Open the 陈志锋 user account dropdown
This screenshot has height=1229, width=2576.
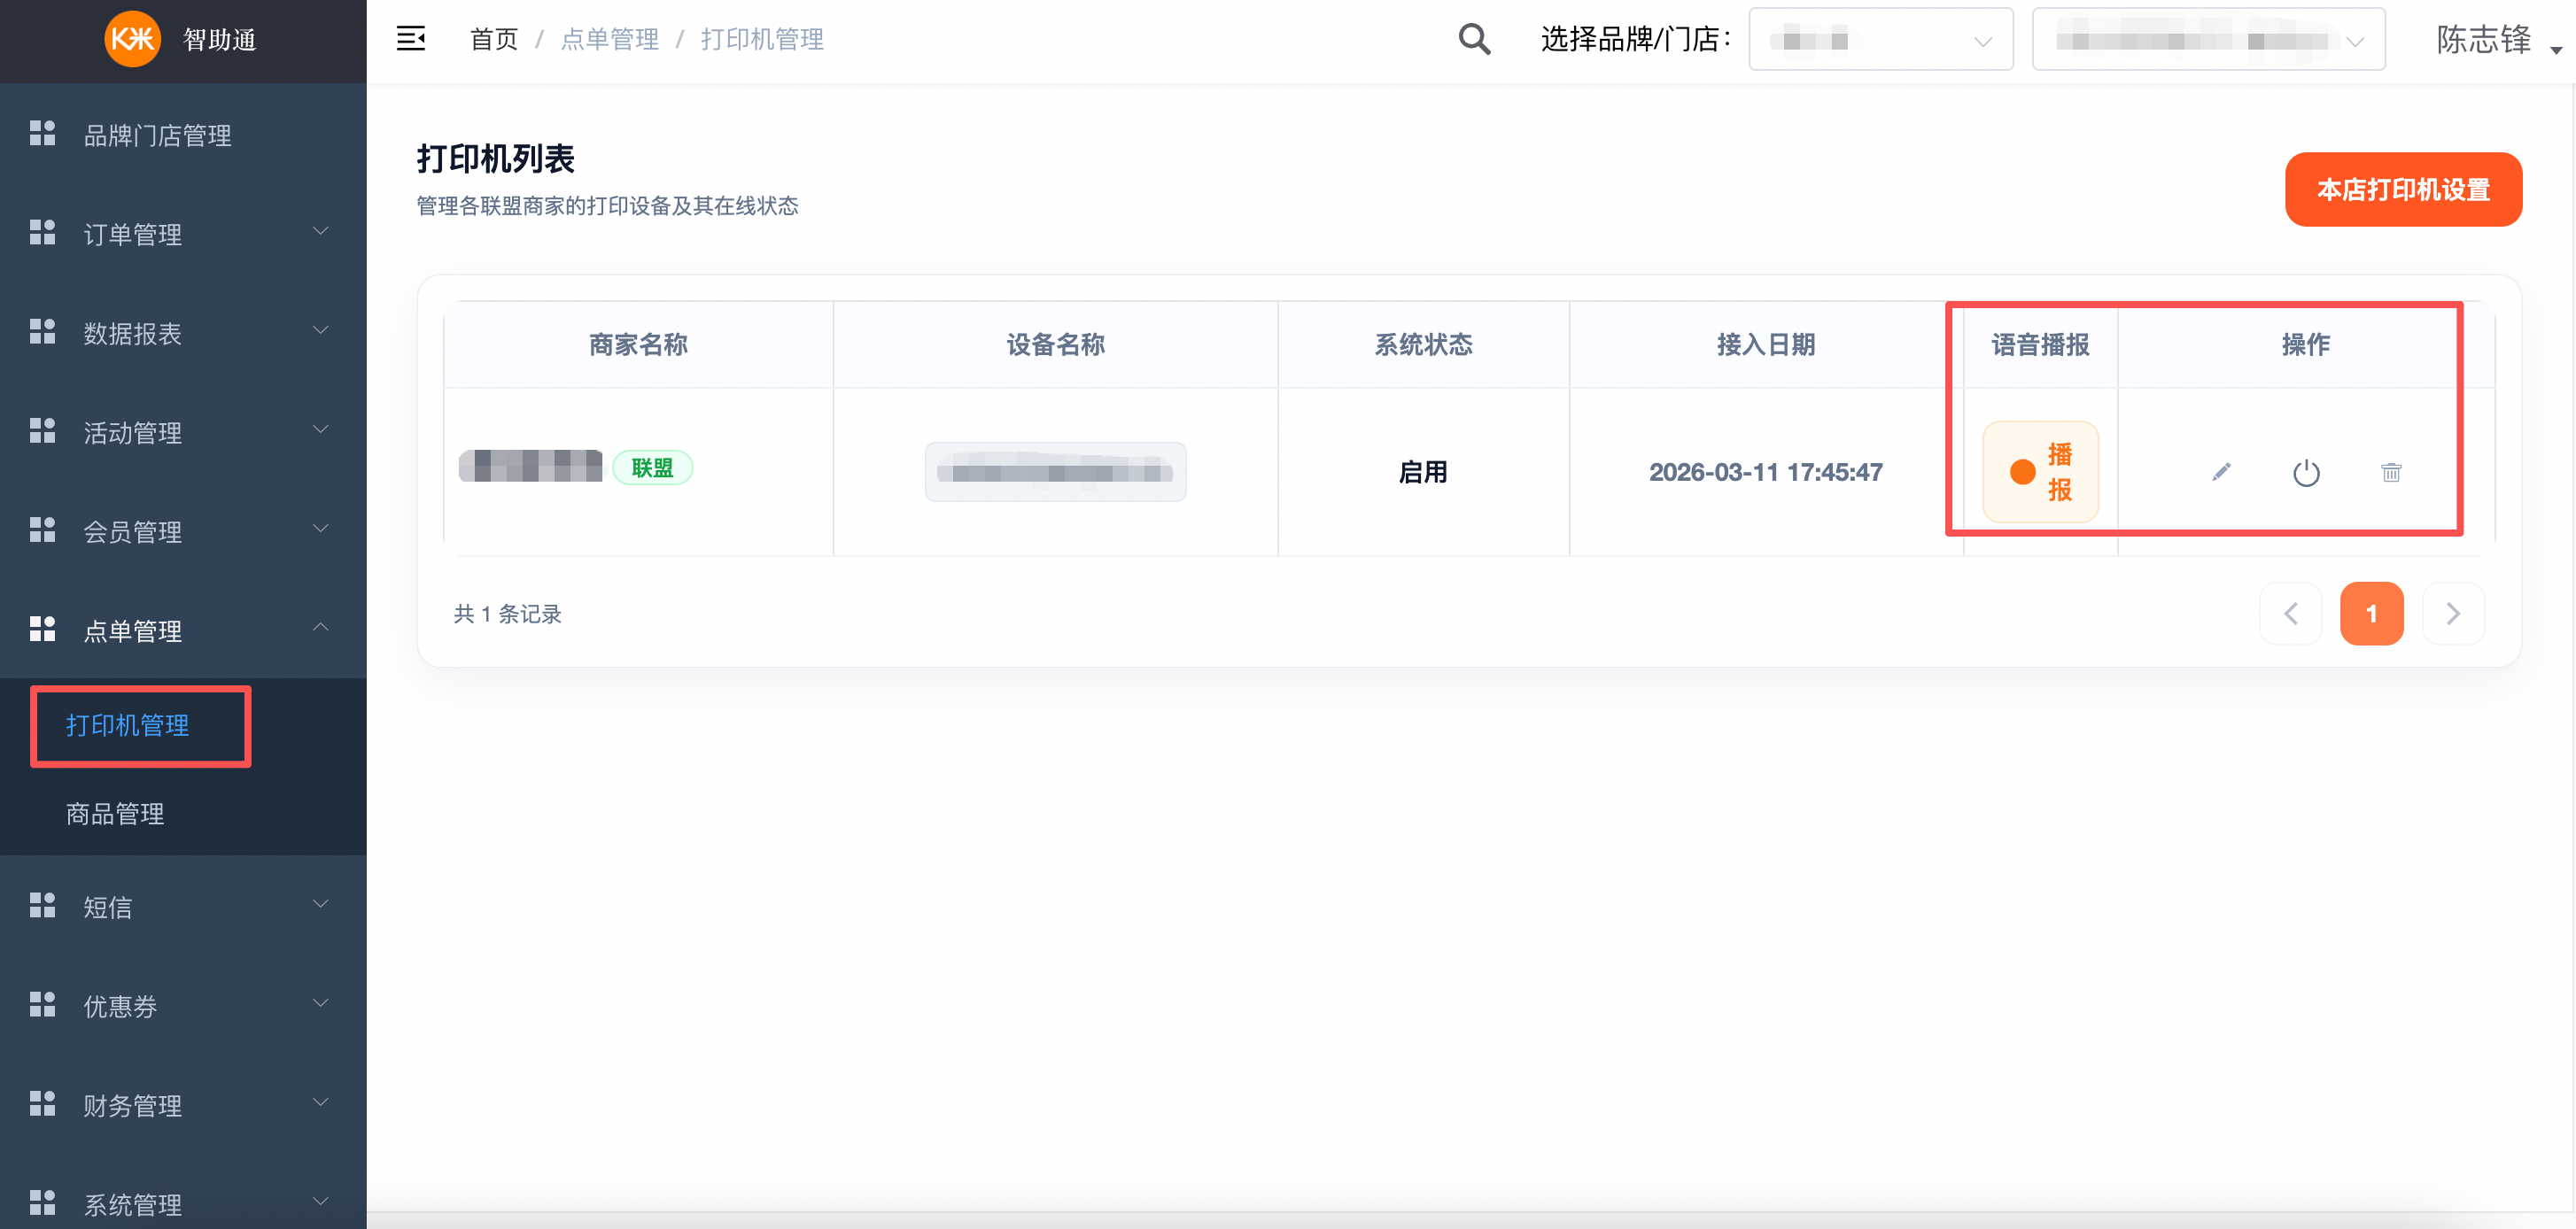coord(2498,40)
